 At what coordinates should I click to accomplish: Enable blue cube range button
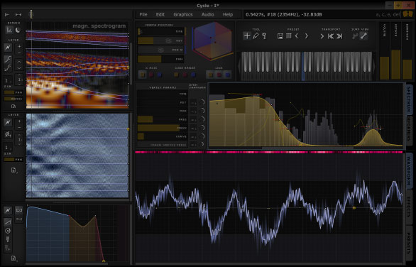(x=193, y=75)
